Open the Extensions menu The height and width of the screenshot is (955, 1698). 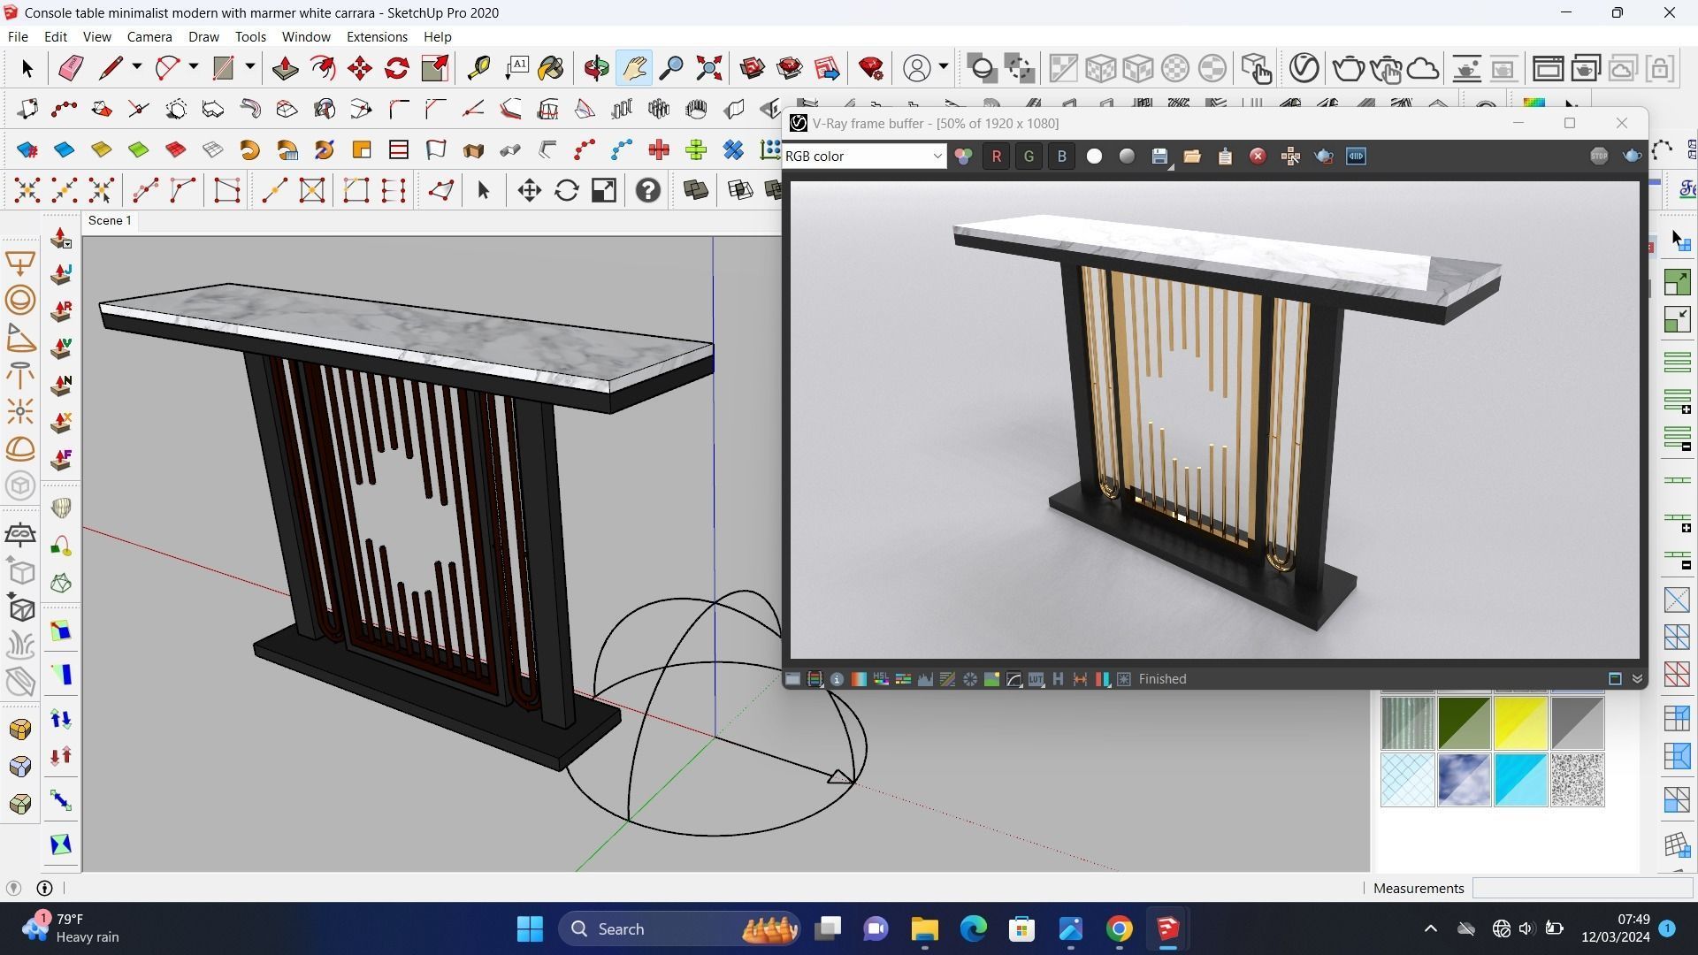[377, 36]
